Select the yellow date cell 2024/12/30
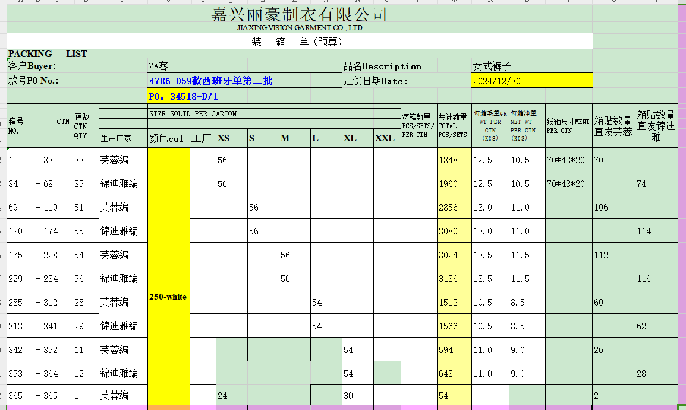Viewport: 686px width, 410px height. (531, 81)
